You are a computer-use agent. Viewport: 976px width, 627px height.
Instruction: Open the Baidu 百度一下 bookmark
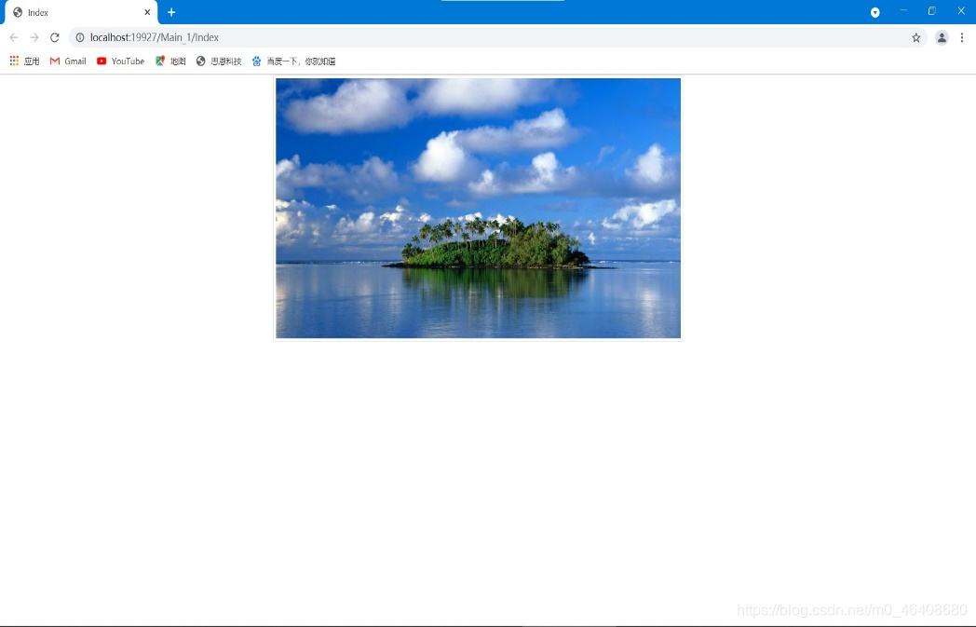click(x=293, y=61)
